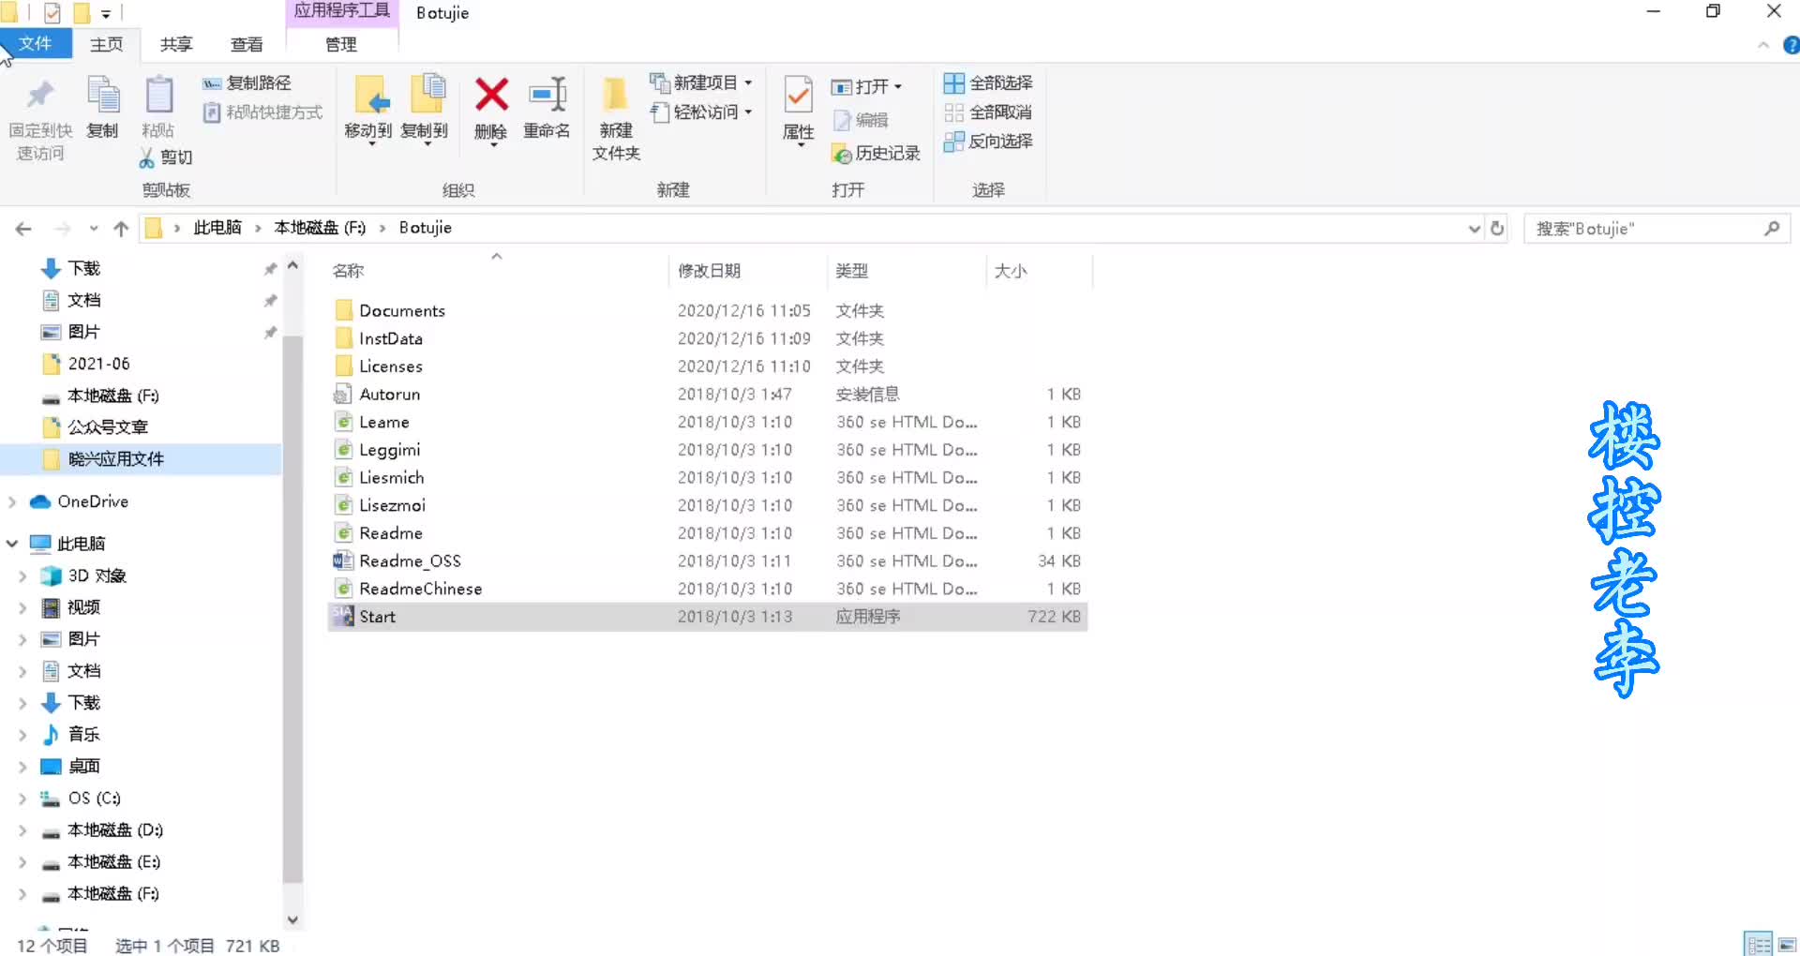Open the Move to (移动到) menu

coord(368,111)
